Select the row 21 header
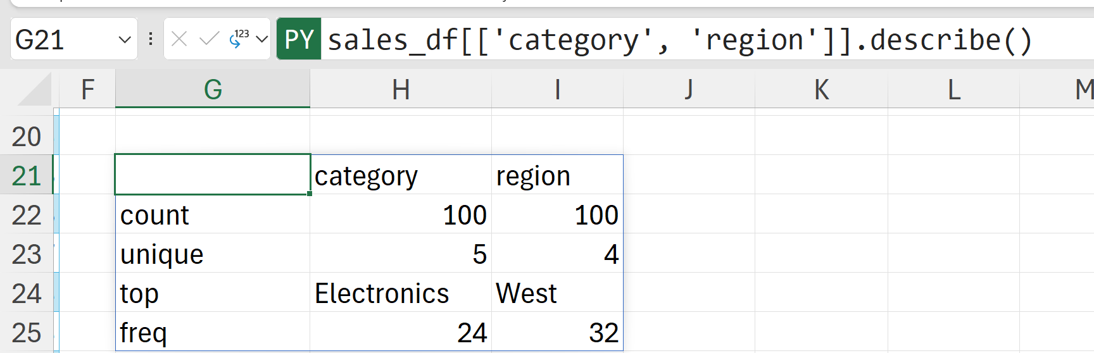The width and height of the screenshot is (1094, 353). coord(26,176)
